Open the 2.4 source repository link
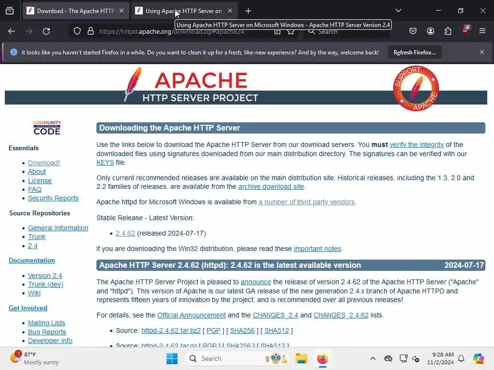The image size is (494, 370). pyautogui.click(x=32, y=246)
